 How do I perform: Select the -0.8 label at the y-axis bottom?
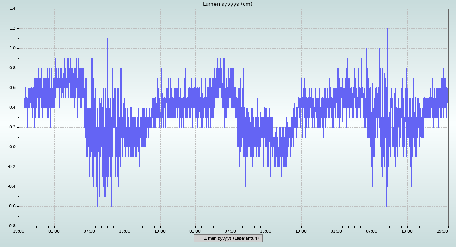pyautogui.click(x=11, y=226)
